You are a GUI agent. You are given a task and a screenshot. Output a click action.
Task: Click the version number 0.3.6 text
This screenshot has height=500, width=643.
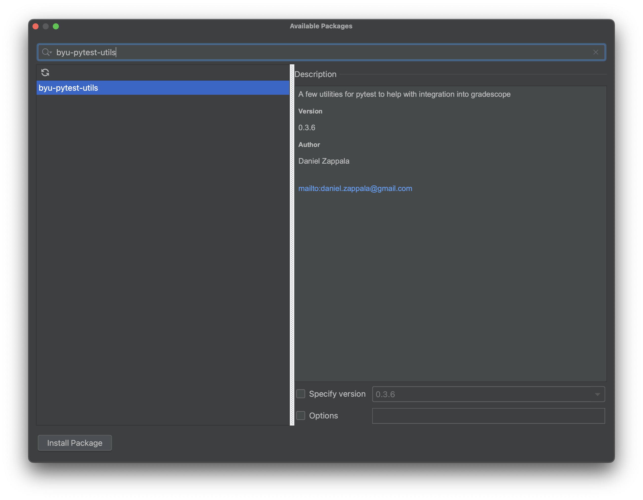pyautogui.click(x=307, y=128)
